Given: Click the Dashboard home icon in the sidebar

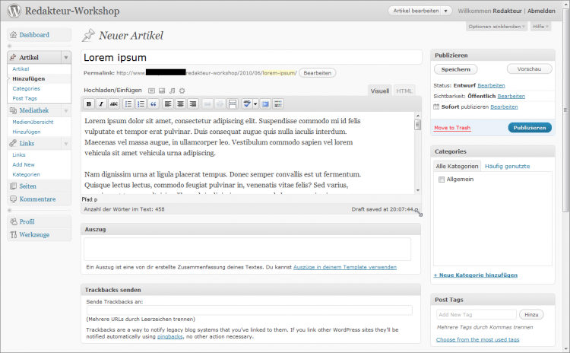Looking at the screenshot, I should click(14, 35).
